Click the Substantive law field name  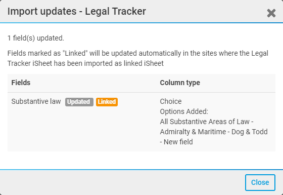pos(36,101)
